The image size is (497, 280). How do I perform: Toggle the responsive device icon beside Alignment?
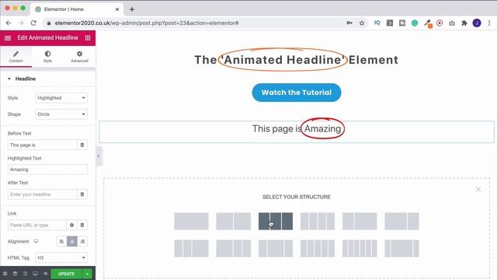click(36, 241)
